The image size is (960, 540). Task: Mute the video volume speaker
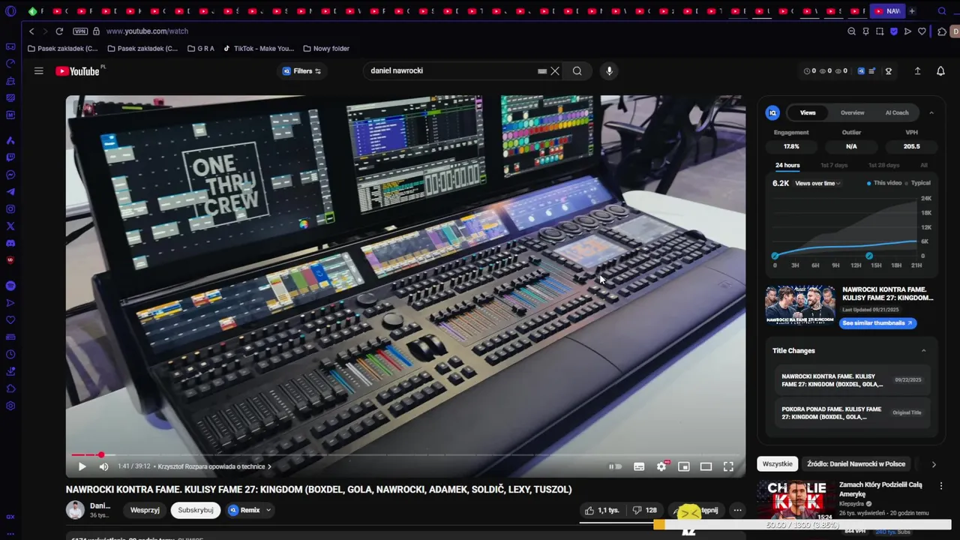pyautogui.click(x=103, y=466)
